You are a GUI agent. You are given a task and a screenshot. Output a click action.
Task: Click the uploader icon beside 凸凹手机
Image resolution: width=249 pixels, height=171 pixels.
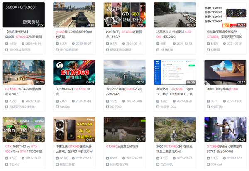[158, 164]
